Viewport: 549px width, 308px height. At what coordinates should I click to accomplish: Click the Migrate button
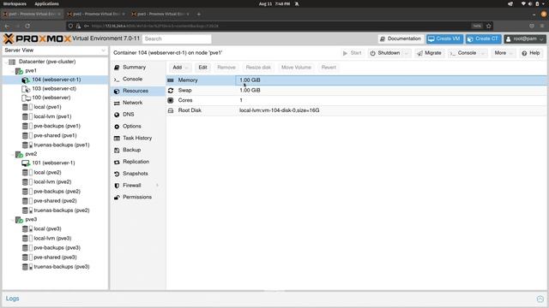[429, 53]
